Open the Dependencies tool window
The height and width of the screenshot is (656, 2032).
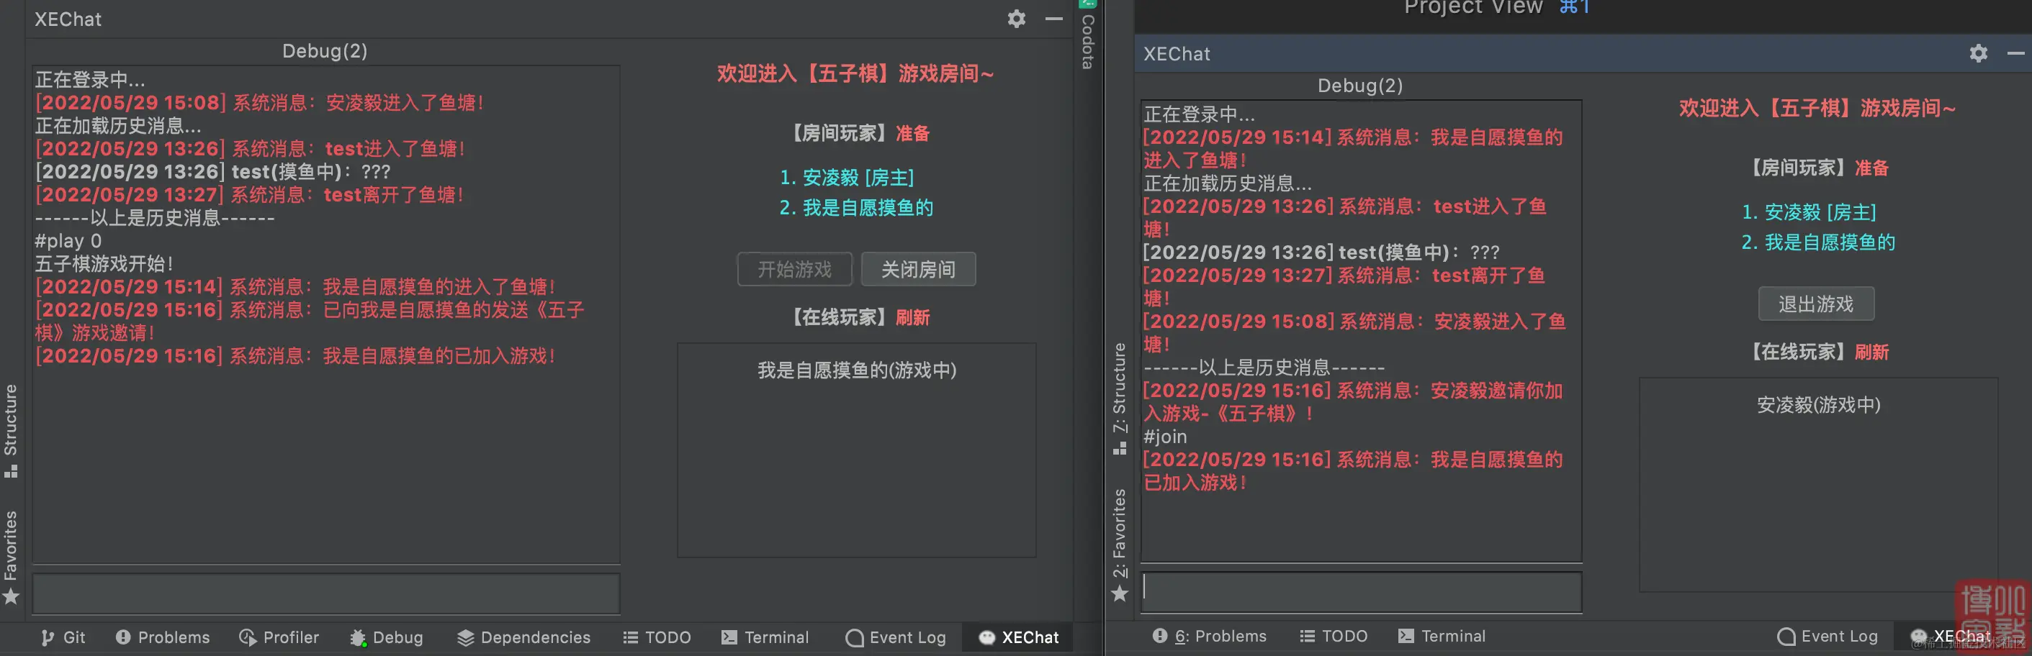tap(523, 637)
